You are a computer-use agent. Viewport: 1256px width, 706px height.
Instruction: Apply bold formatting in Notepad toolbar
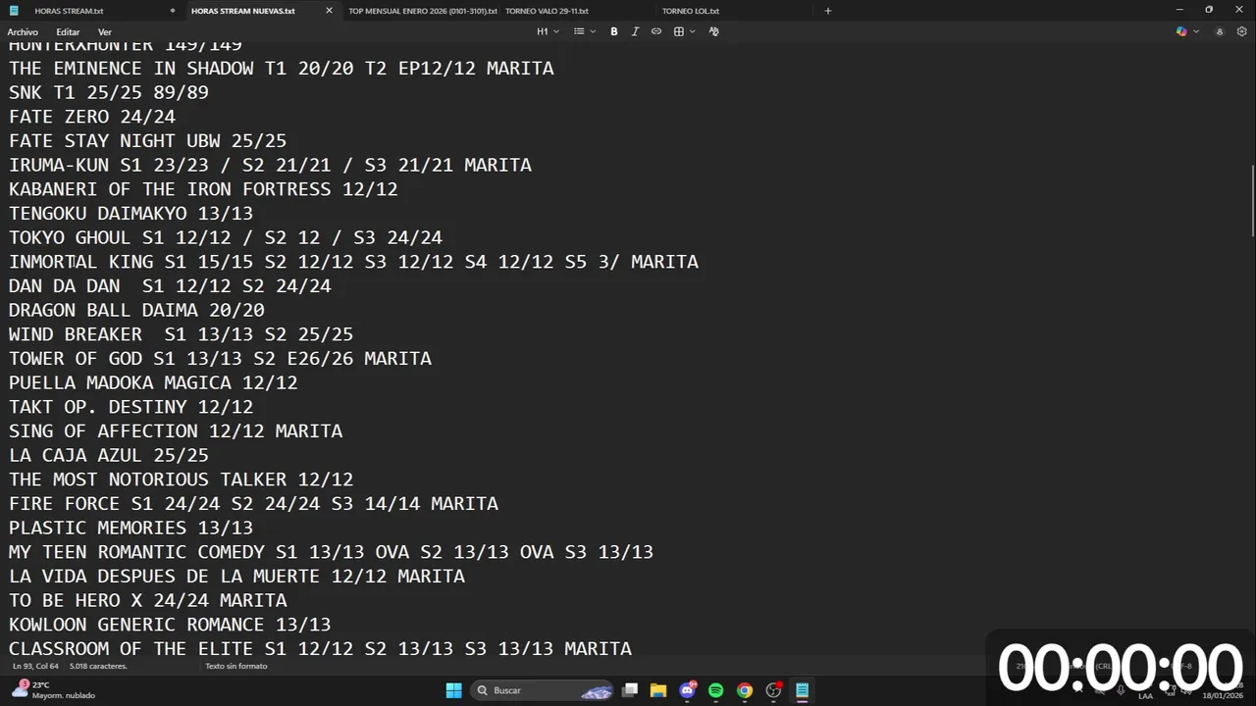coord(614,31)
